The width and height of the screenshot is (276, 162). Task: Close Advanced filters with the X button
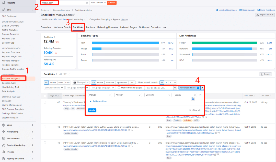coord(202,88)
